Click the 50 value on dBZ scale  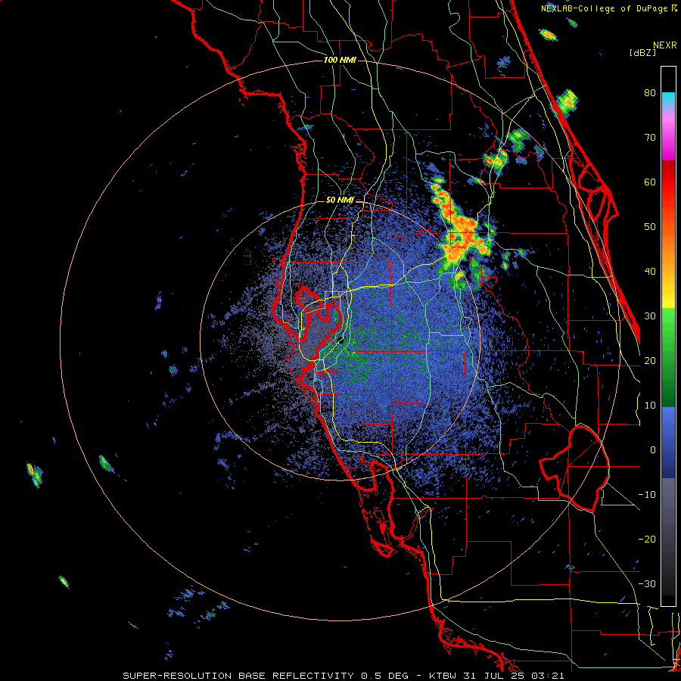(650, 227)
